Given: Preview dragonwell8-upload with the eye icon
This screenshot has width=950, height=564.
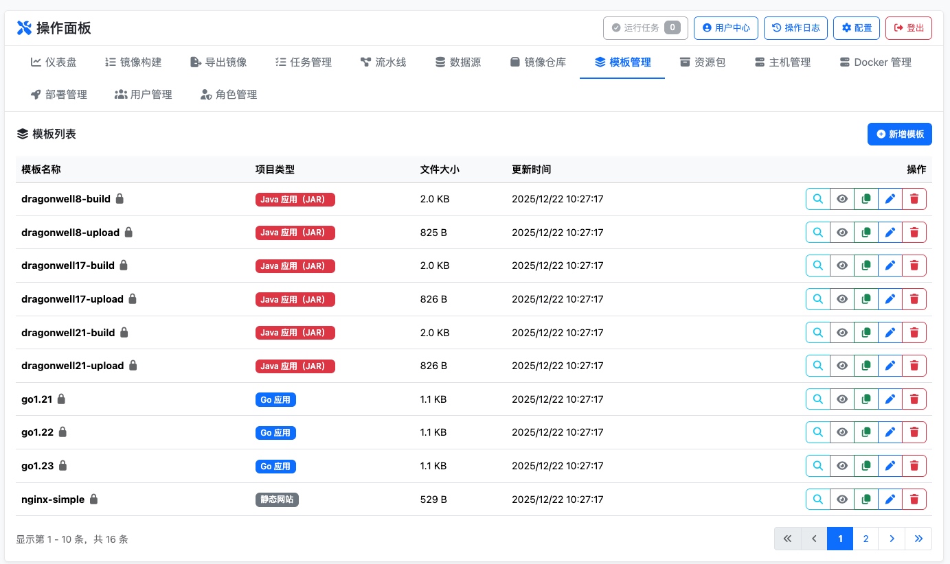Looking at the screenshot, I should coord(842,232).
